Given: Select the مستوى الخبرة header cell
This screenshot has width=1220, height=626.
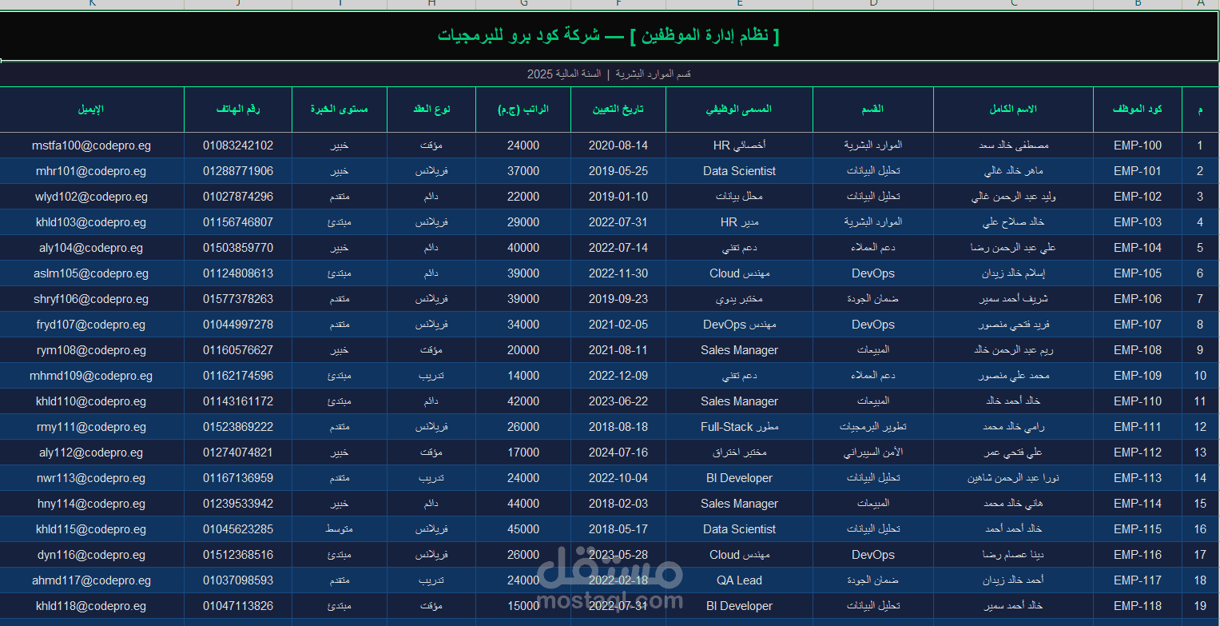Looking at the screenshot, I should pos(340,109).
